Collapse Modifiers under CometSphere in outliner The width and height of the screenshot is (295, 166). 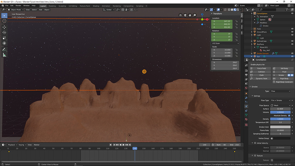coord(255,23)
